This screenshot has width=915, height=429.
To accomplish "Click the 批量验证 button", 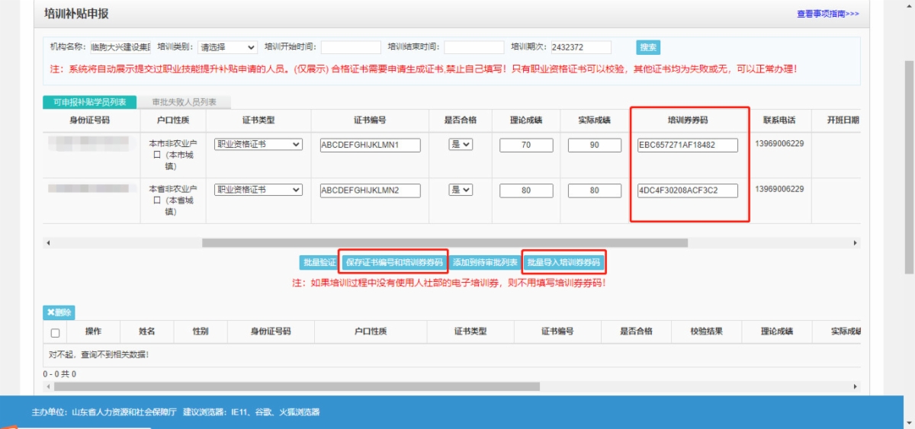I will pyautogui.click(x=319, y=262).
